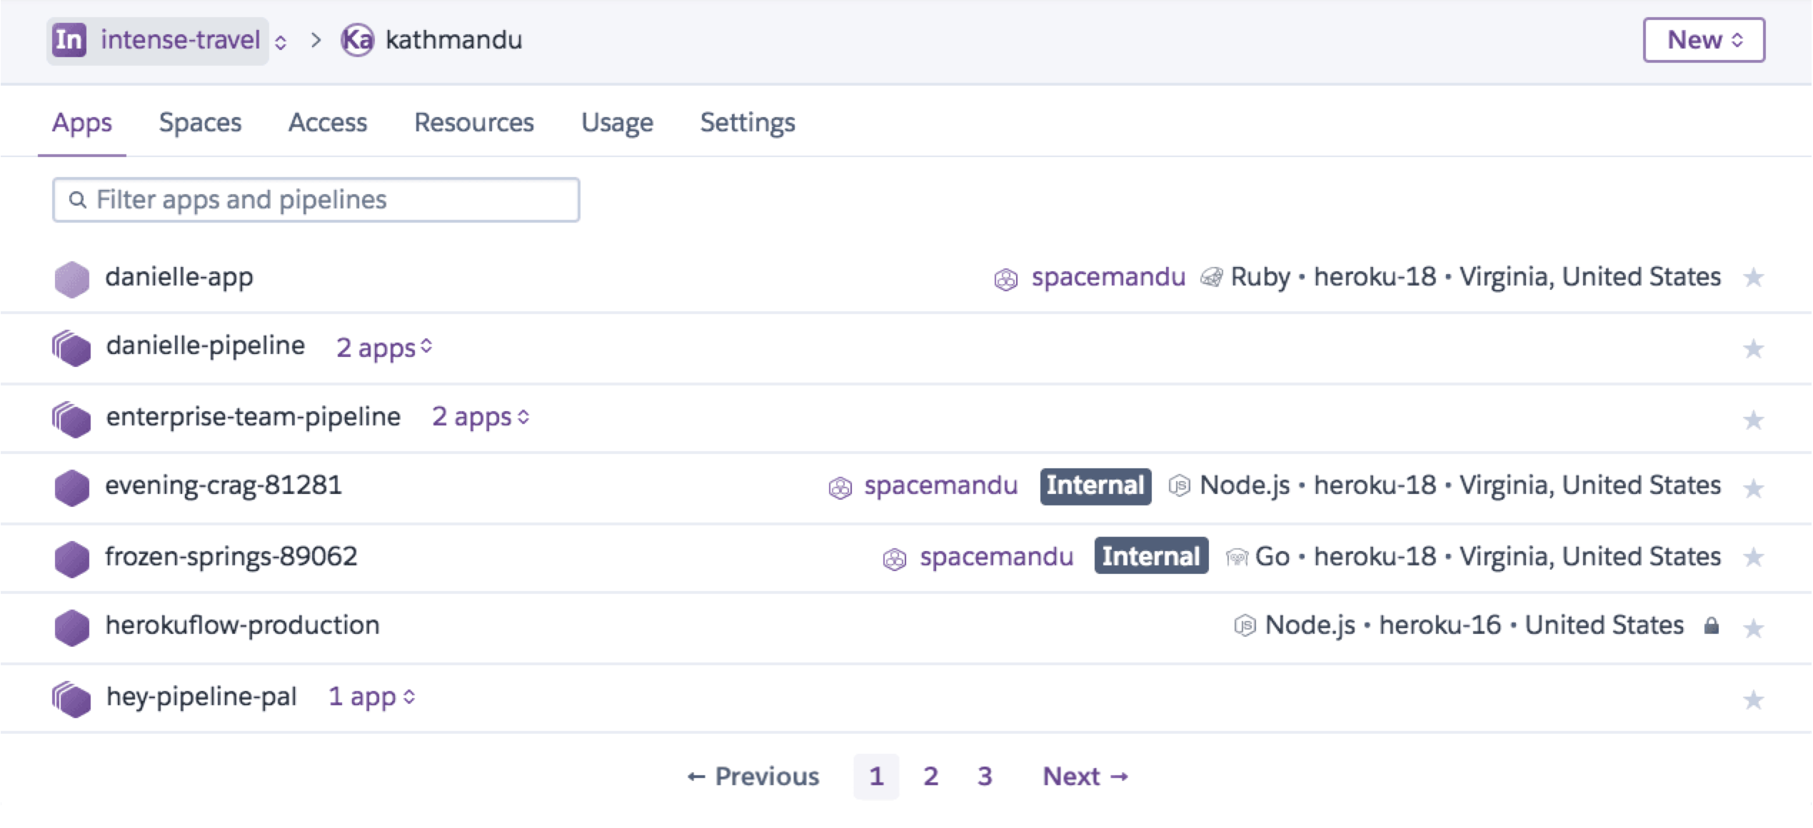
Task: Click 'Node.js • heroku-18 • Virginia' text on evening-crag
Action: 1460,485
